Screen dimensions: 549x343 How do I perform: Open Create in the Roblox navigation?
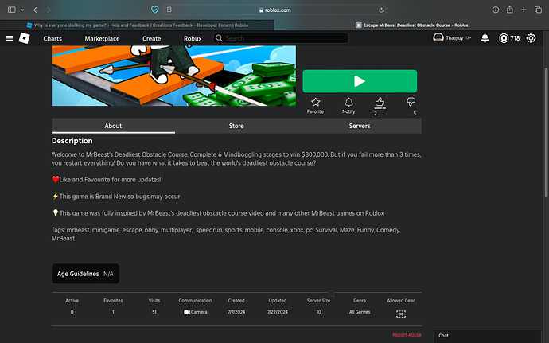point(152,38)
